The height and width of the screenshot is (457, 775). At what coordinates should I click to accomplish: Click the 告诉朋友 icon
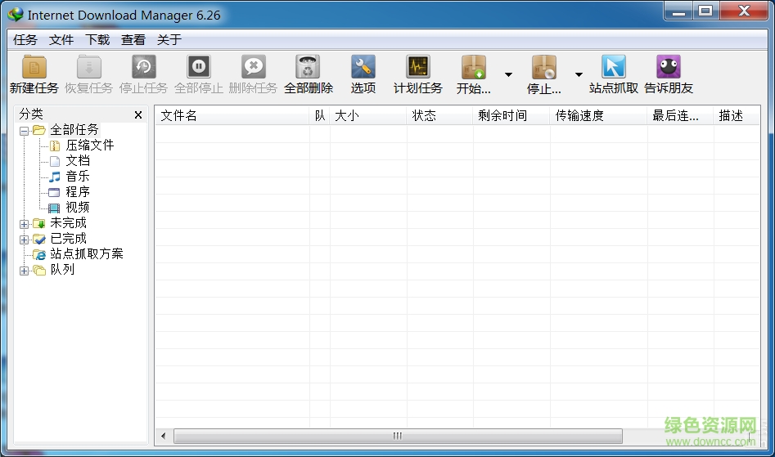(669, 67)
